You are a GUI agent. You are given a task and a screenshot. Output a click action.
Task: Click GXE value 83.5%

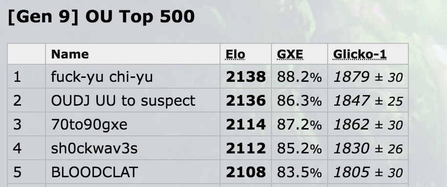[x=299, y=172]
